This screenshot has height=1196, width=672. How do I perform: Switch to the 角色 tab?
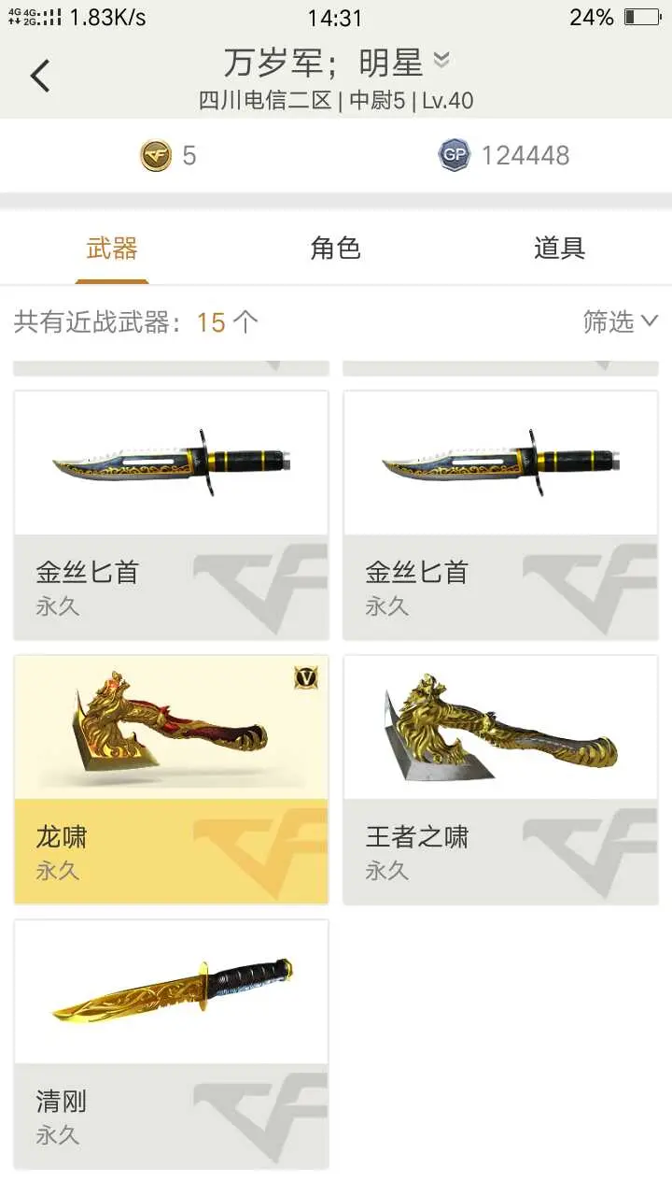[x=336, y=249]
